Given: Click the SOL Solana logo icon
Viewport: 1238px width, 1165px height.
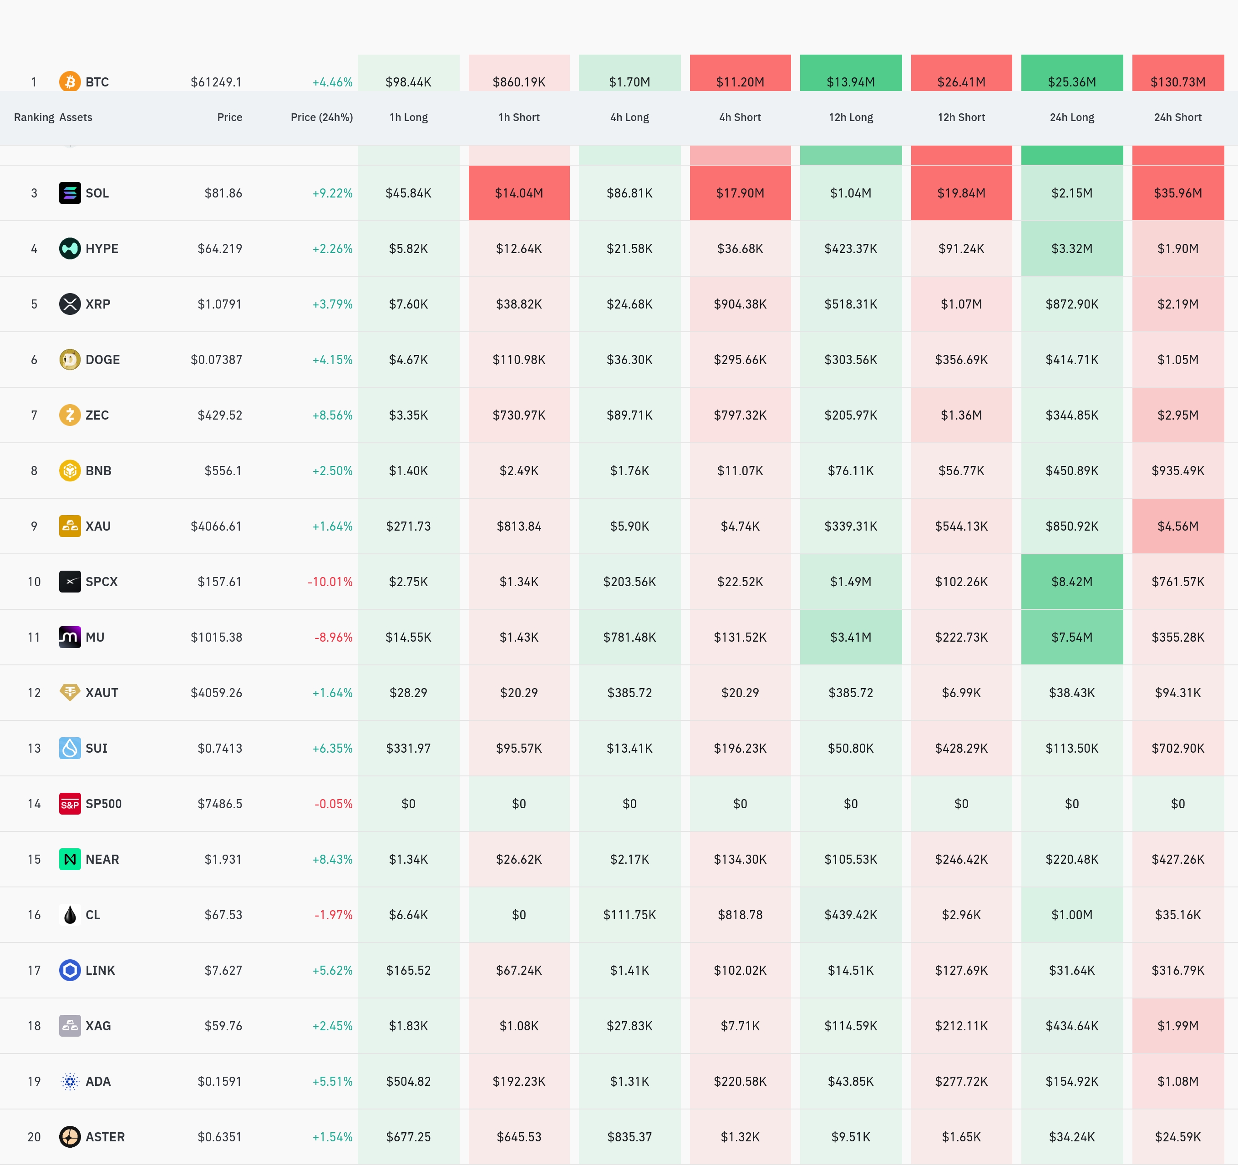Looking at the screenshot, I should click(x=70, y=193).
